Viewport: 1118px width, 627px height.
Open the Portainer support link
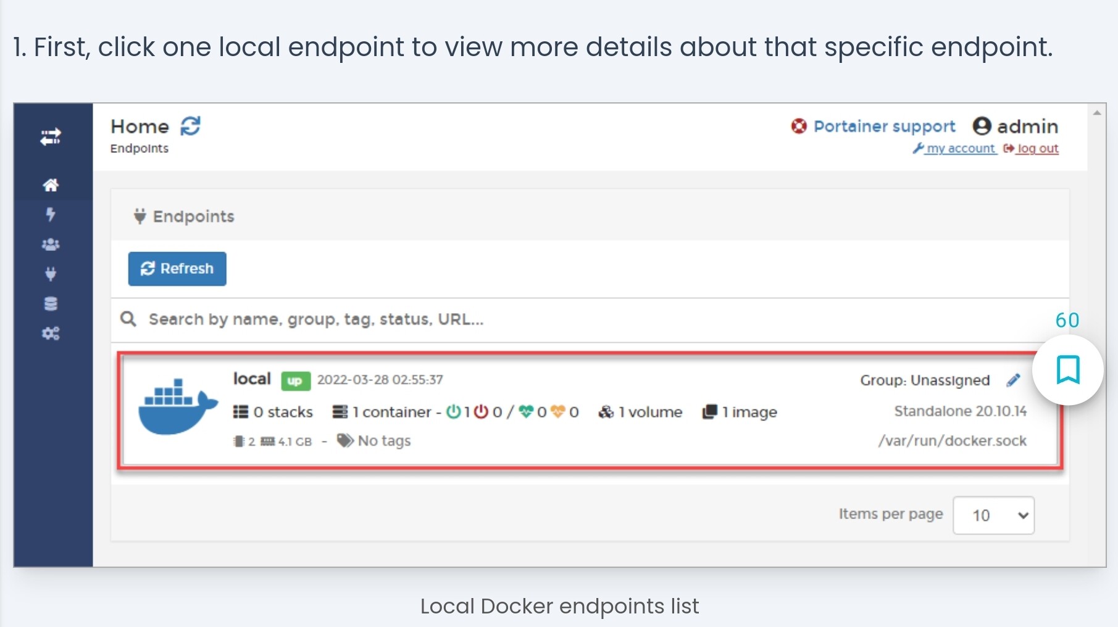(x=883, y=126)
